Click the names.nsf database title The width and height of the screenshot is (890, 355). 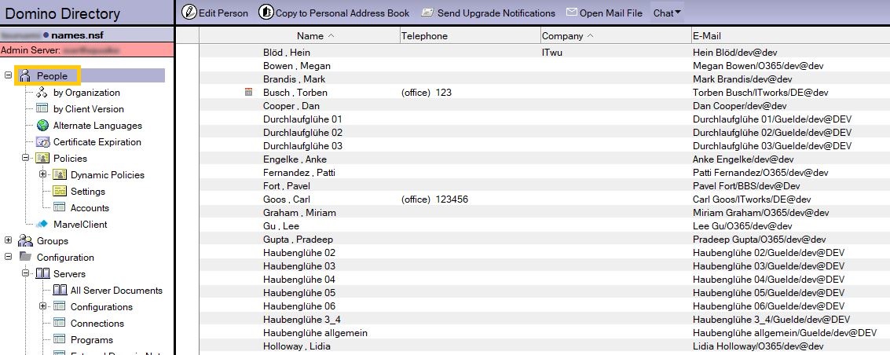click(x=77, y=35)
